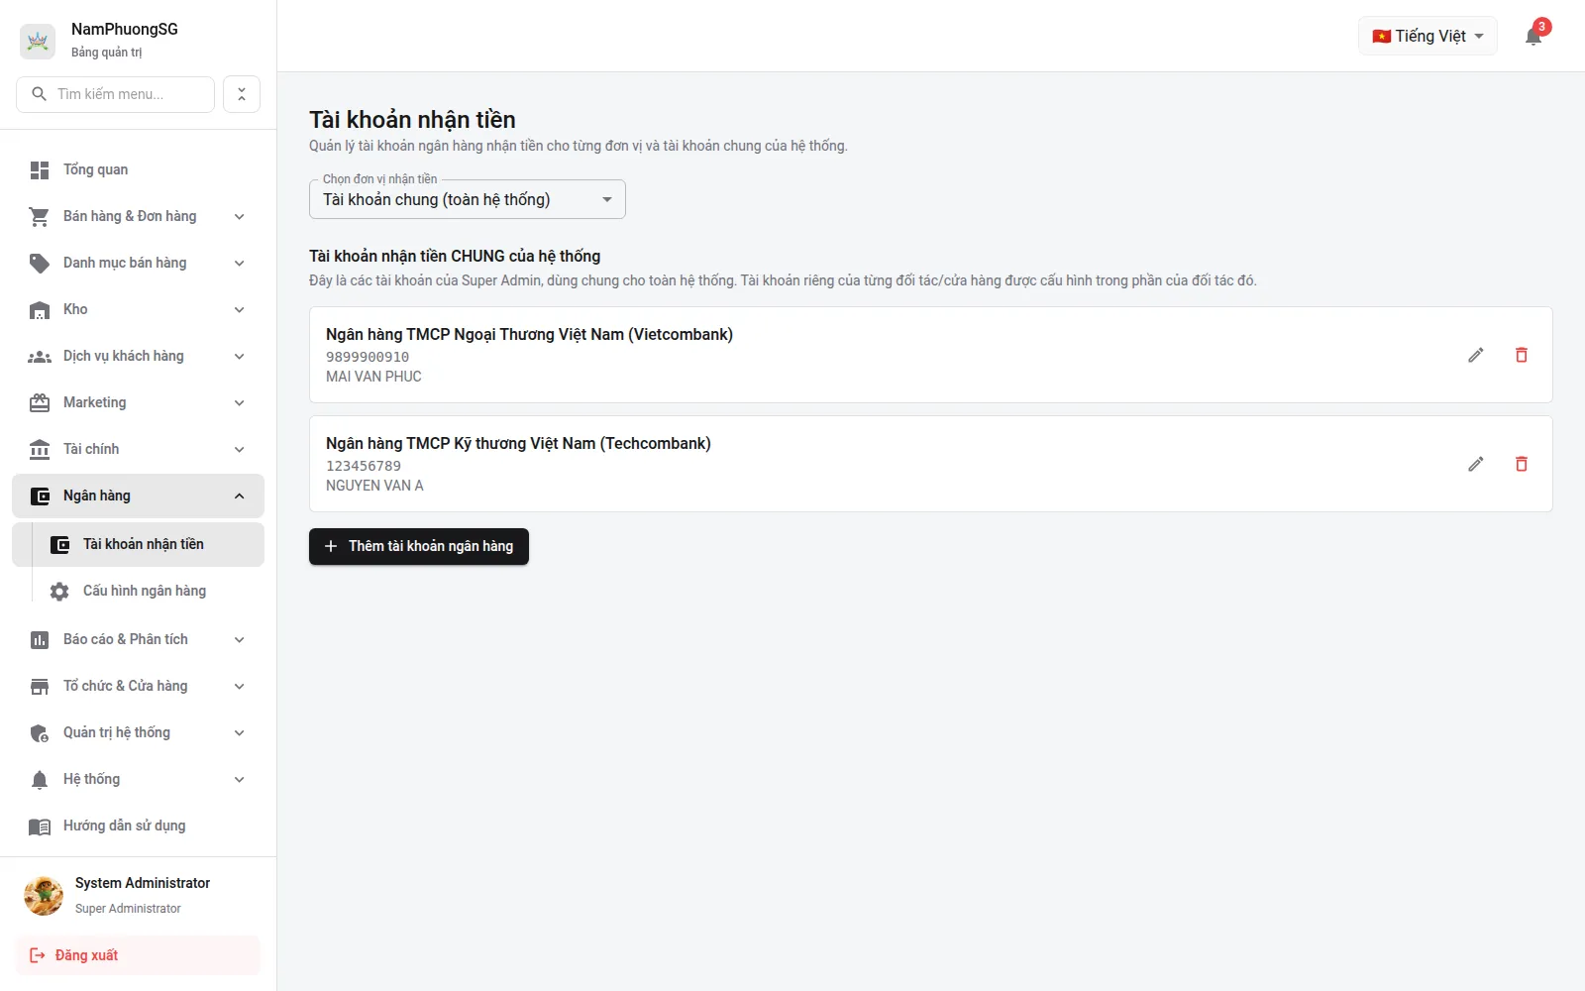Edit the Techcombank account with pencil icon
This screenshot has width=1585, height=991.
click(x=1475, y=464)
